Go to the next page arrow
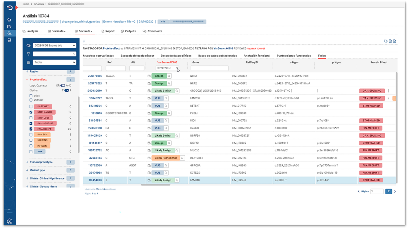 (x=395, y=192)
